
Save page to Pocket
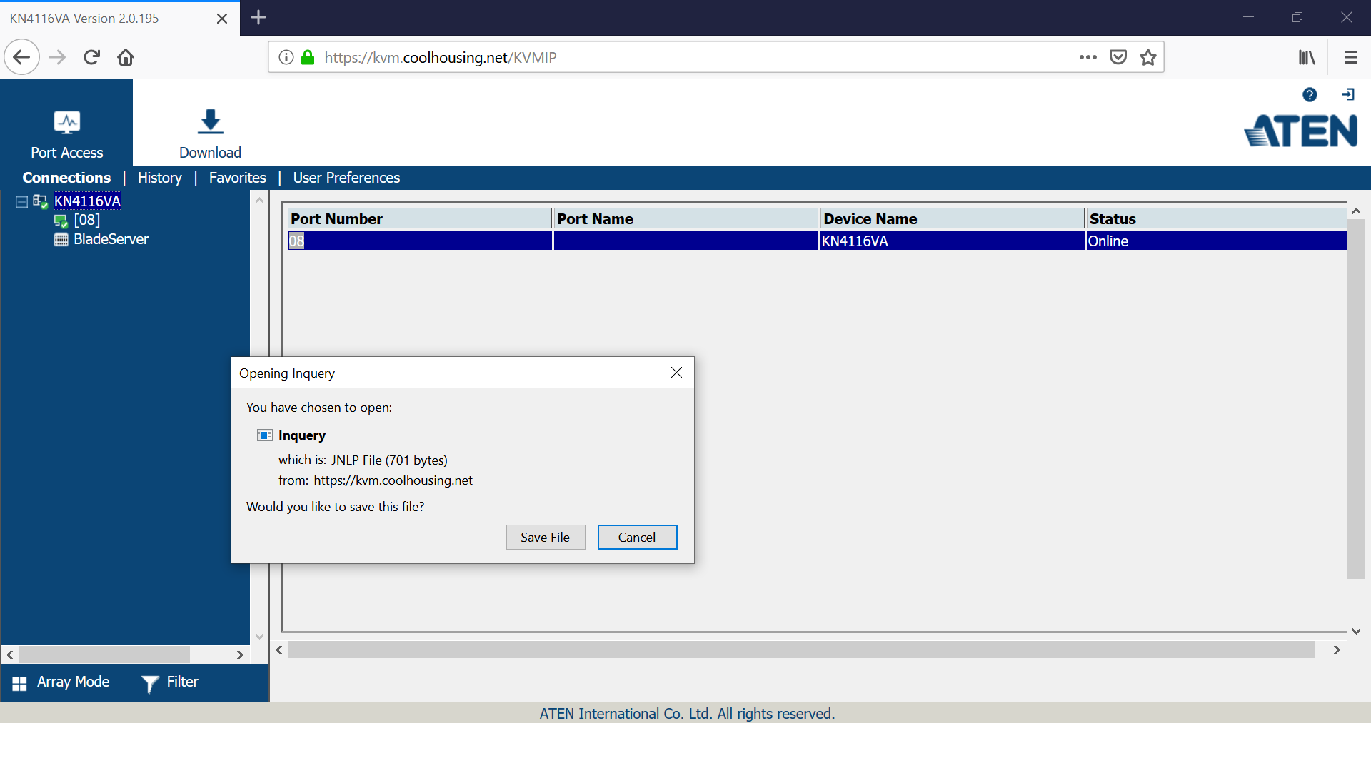pyautogui.click(x=1118, y=57)
